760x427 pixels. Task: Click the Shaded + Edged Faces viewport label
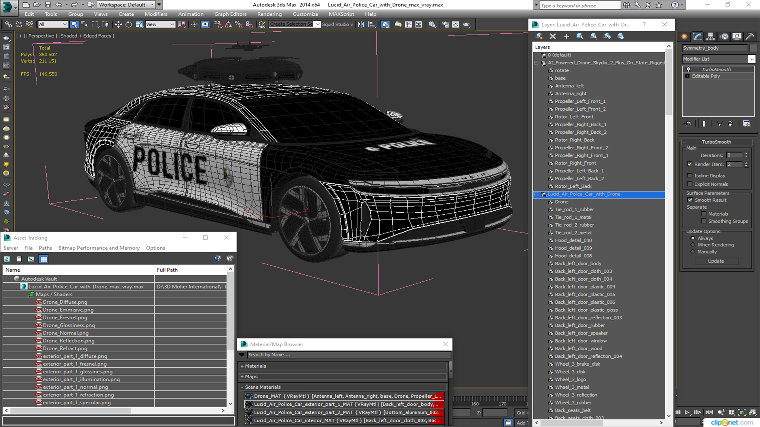pos(86,36)
